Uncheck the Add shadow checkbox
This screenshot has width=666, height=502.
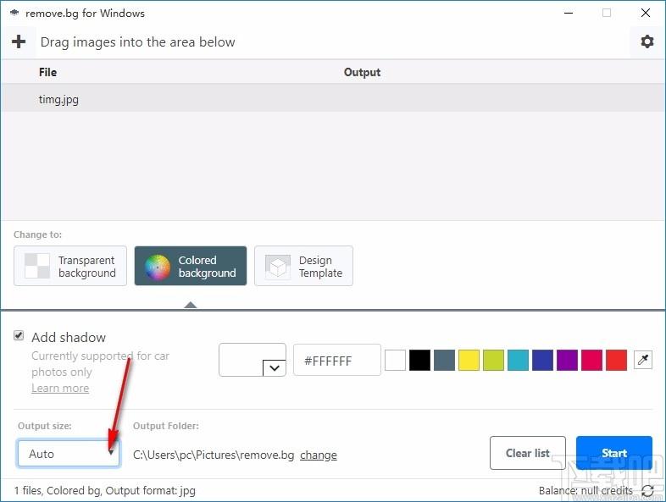[x=19, y=336]
